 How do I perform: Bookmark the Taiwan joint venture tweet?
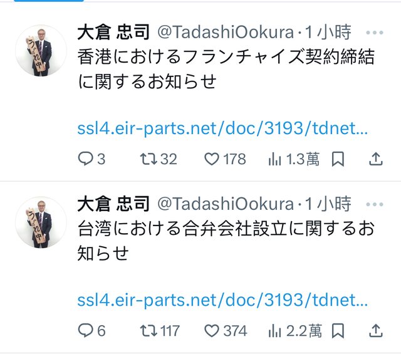click(338, 330)
